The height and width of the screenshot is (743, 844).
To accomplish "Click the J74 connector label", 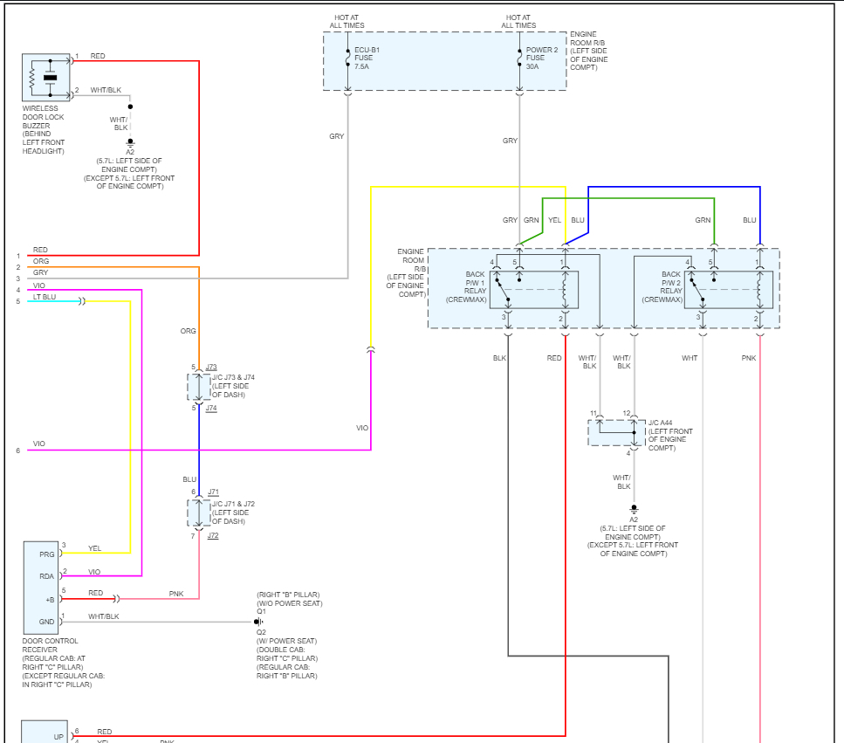I will tap(211, 408).
